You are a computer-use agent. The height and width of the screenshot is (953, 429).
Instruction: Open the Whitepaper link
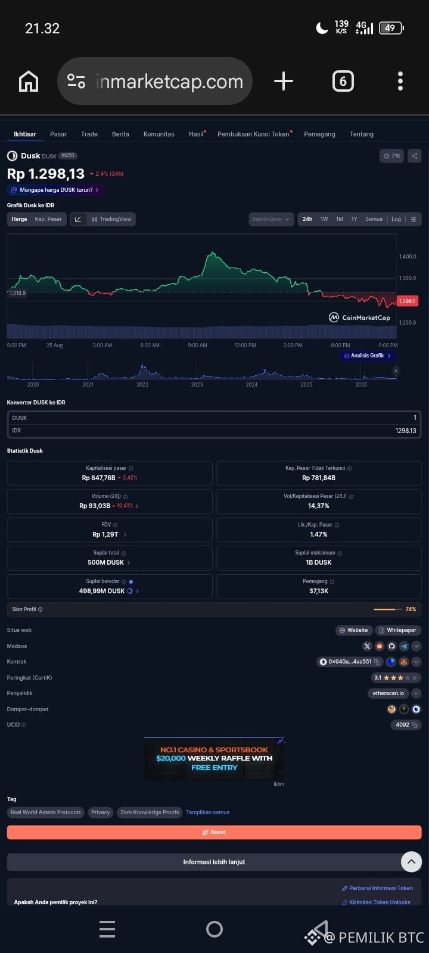397,630
